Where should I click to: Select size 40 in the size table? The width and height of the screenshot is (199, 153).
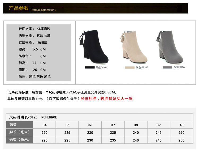coord(181,125)
